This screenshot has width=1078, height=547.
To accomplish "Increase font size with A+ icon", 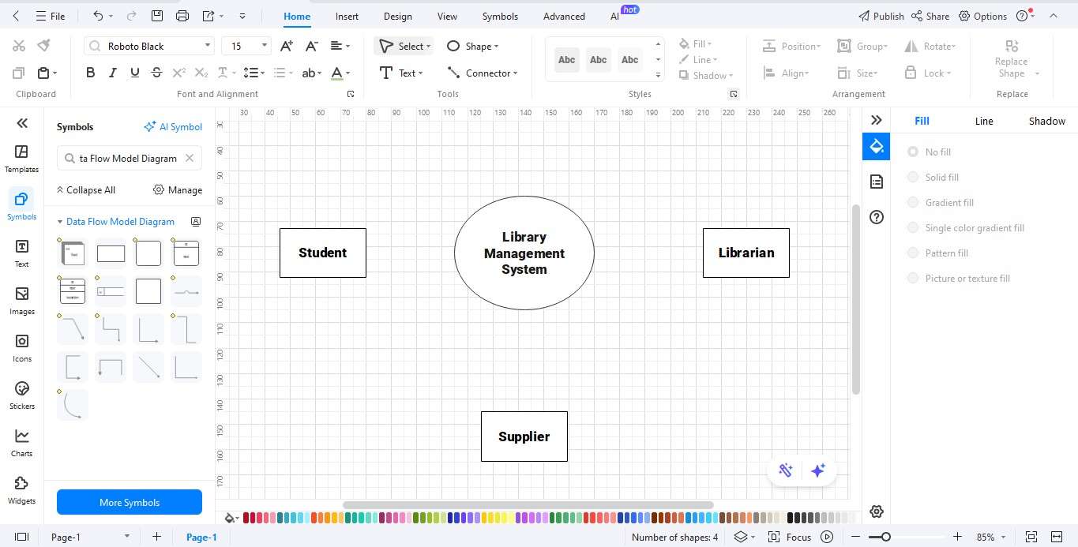I will coord(287,46).
